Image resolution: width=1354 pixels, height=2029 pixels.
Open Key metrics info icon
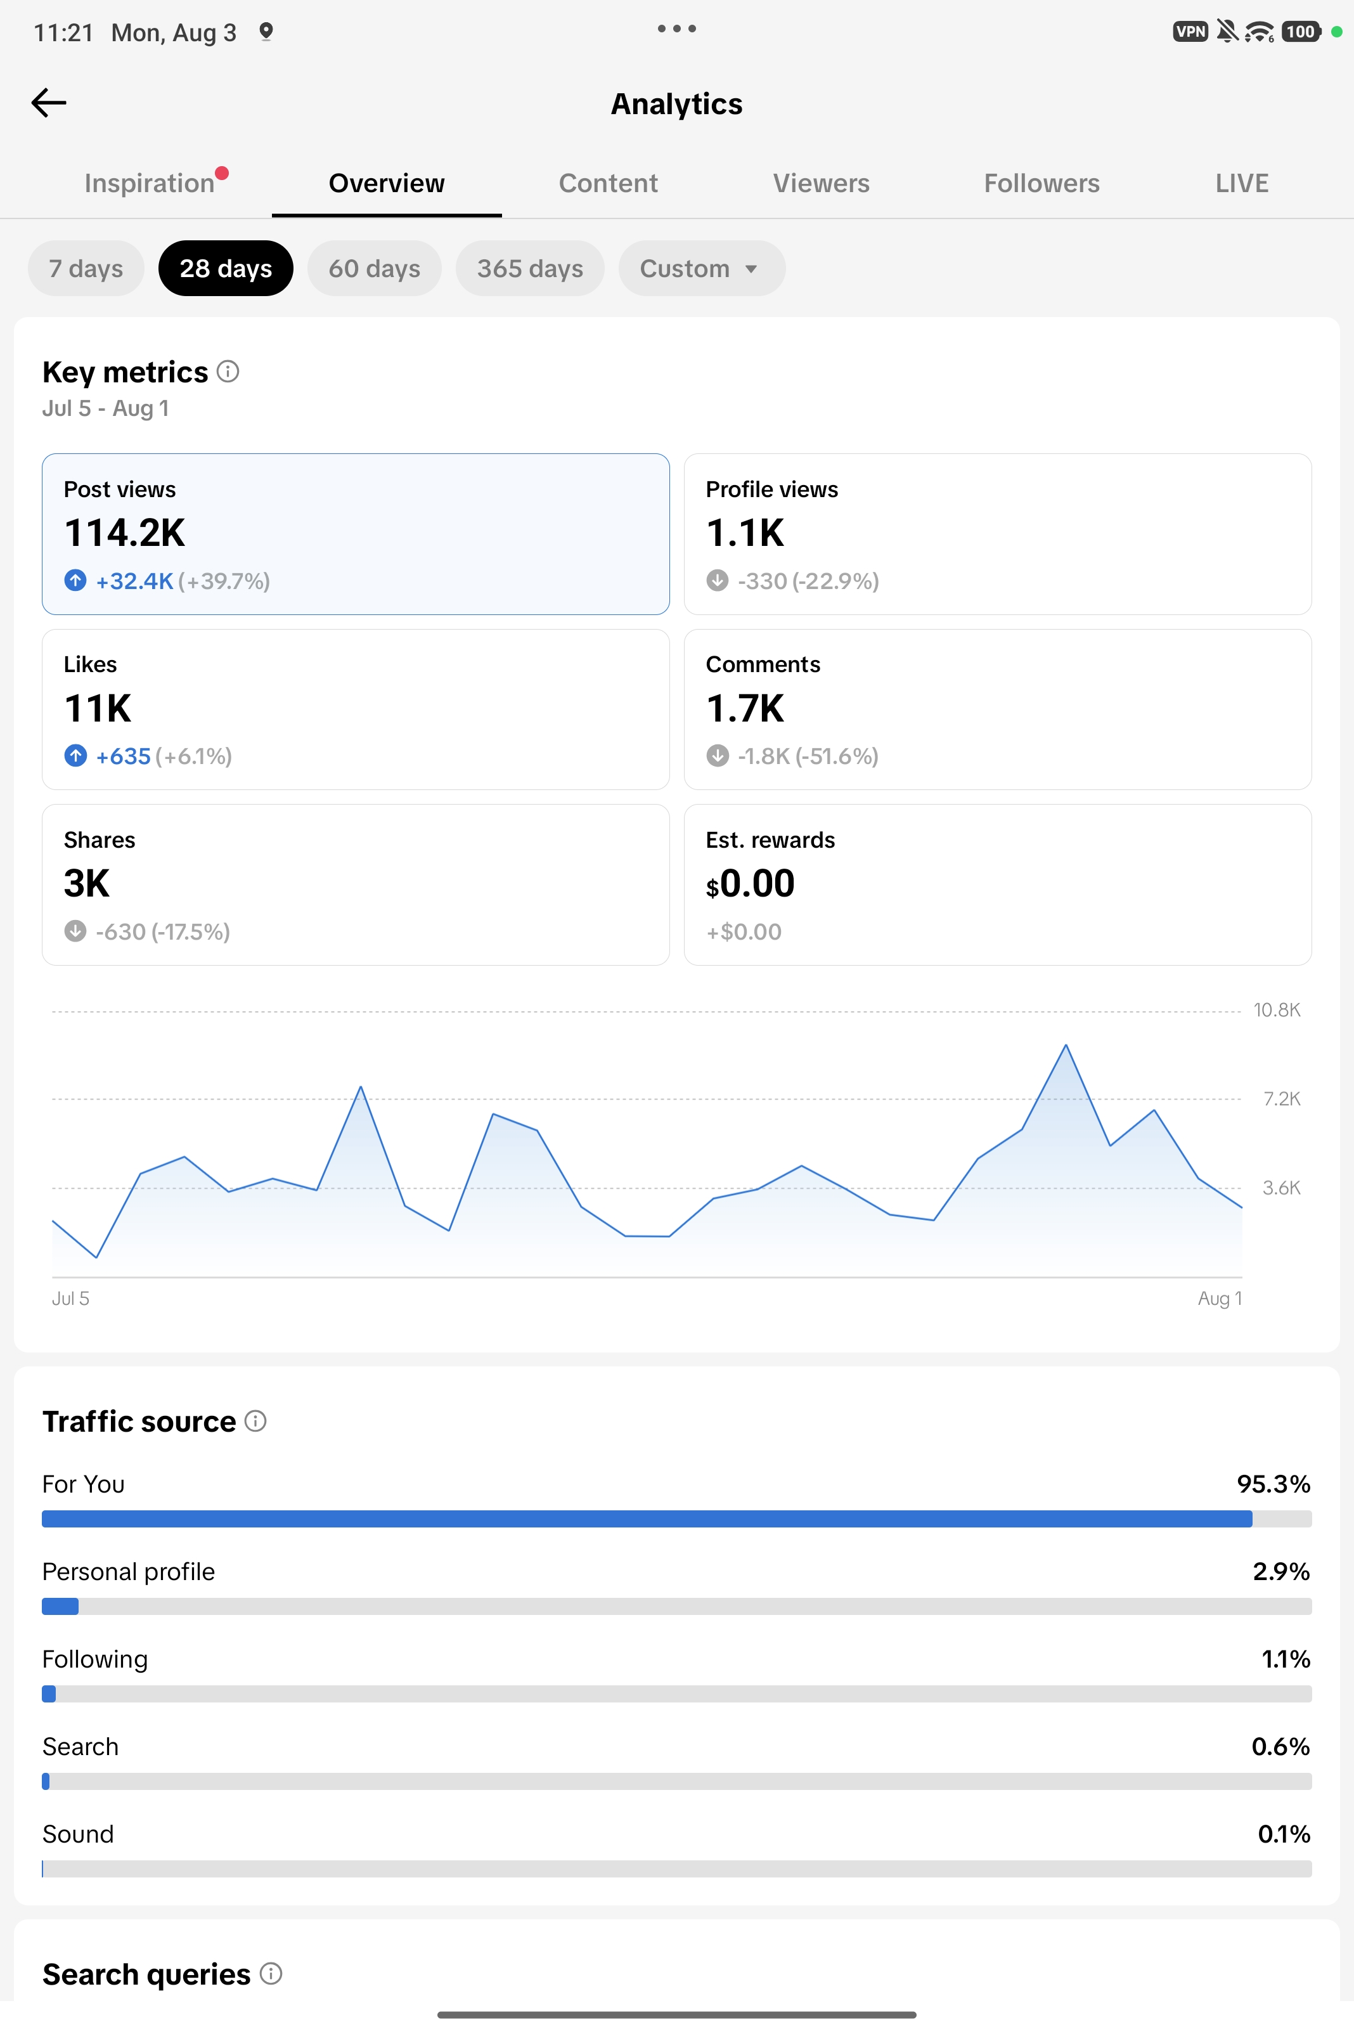click(x=228, y=372)
